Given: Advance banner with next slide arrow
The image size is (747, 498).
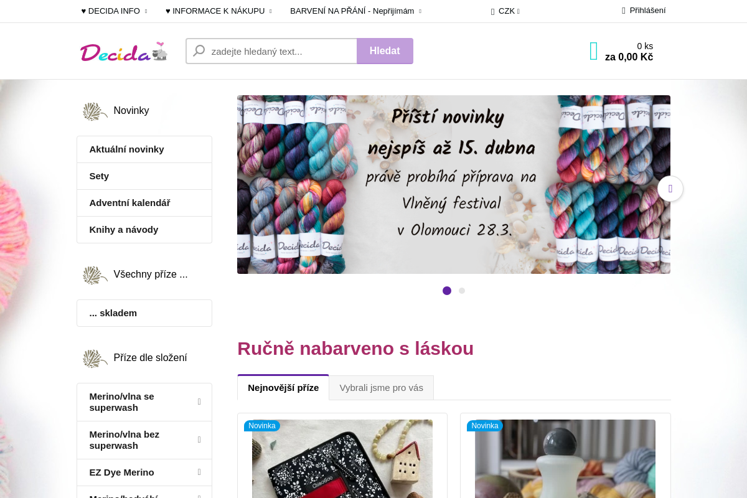Looking at the screenshot, I should (x=670, y=189).
